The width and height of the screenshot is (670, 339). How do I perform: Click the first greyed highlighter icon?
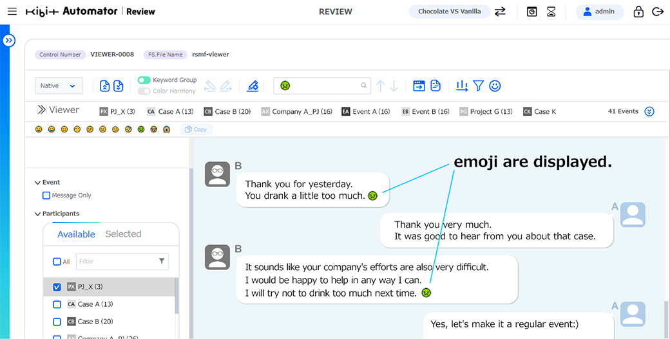click(209, 86)
